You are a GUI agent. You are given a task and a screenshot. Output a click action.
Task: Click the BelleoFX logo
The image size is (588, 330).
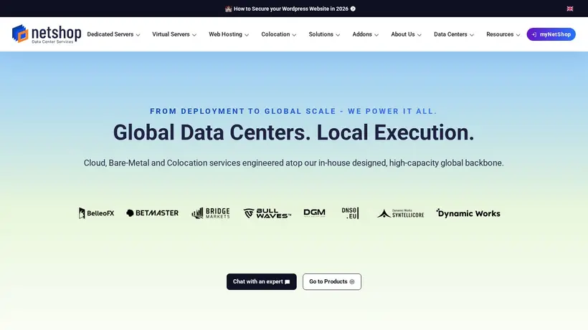tap(96, 213)
